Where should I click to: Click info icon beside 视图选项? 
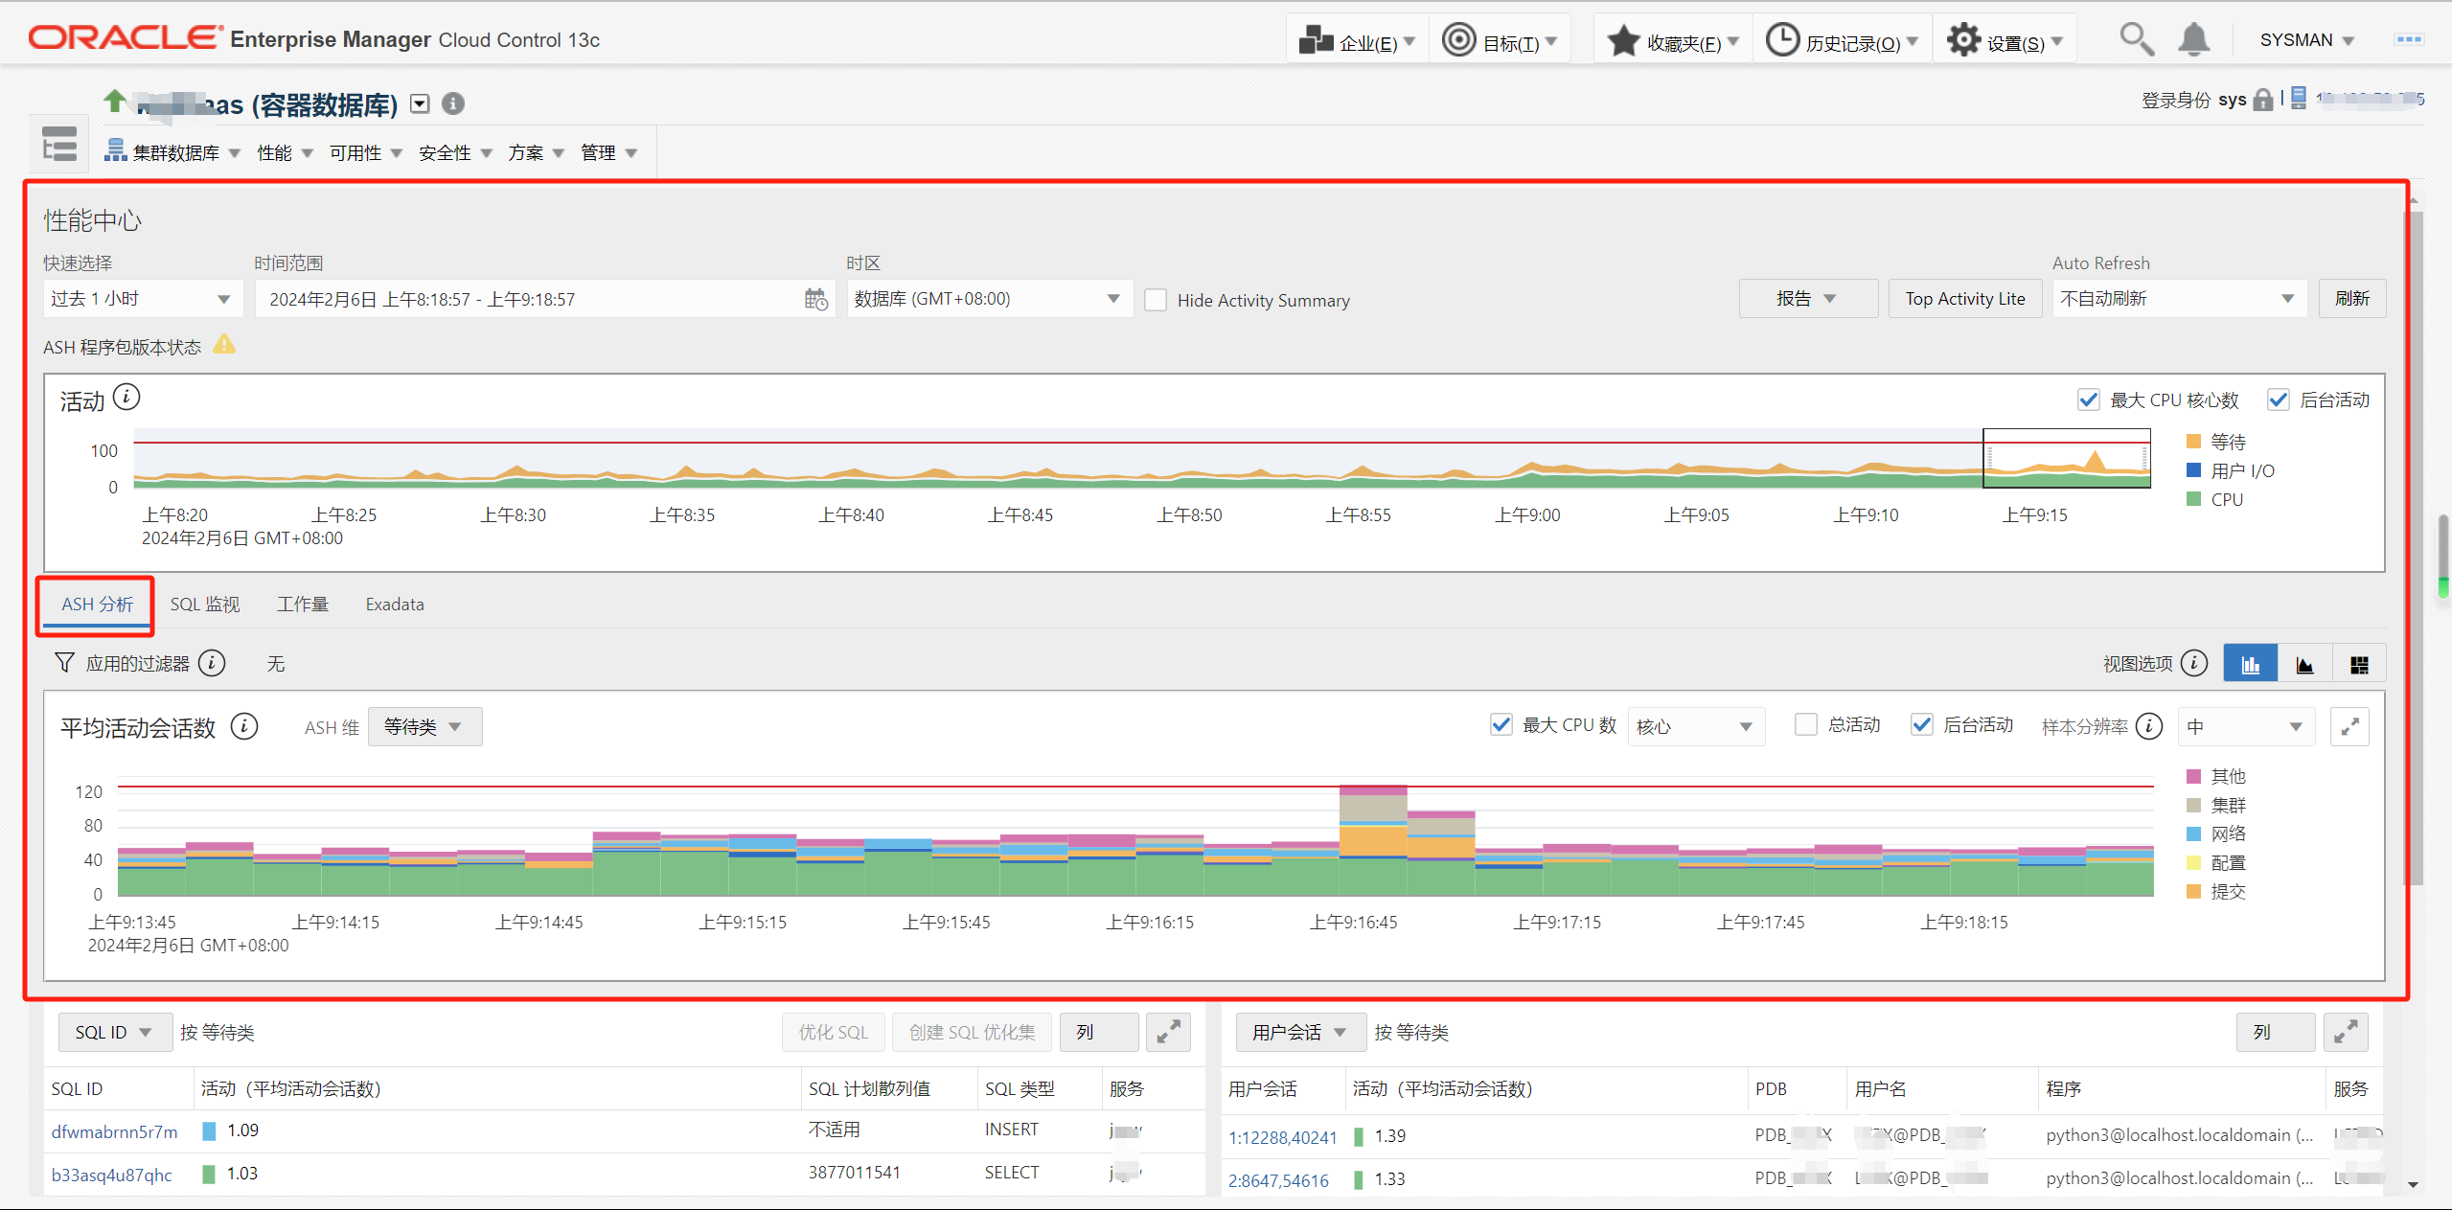pos(2194,663)
